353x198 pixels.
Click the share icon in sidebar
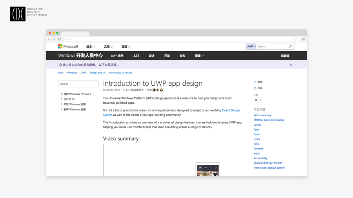[x=255, y=88]
